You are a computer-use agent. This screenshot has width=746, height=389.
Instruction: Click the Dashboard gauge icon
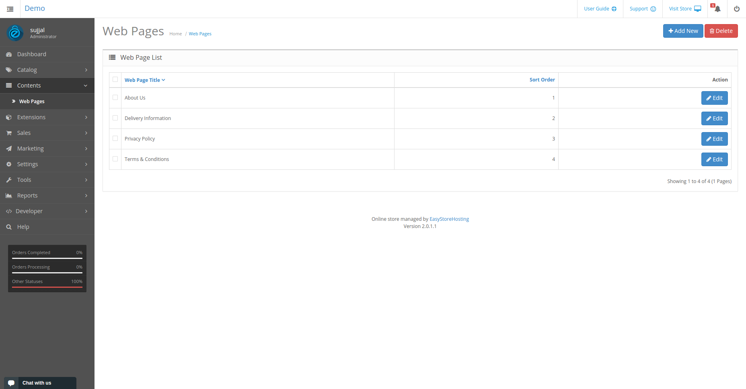click(9, 54)
